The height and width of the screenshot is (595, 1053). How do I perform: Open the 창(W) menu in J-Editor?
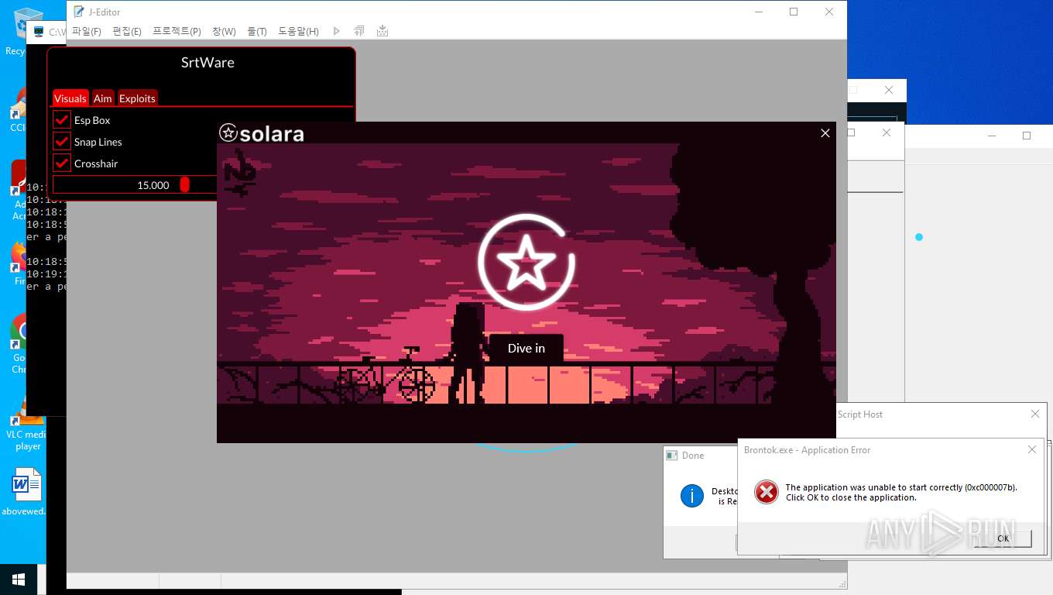pos(224,31)
